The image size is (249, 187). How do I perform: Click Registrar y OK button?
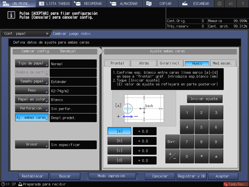pyautogui.click(x=191, y=176)
